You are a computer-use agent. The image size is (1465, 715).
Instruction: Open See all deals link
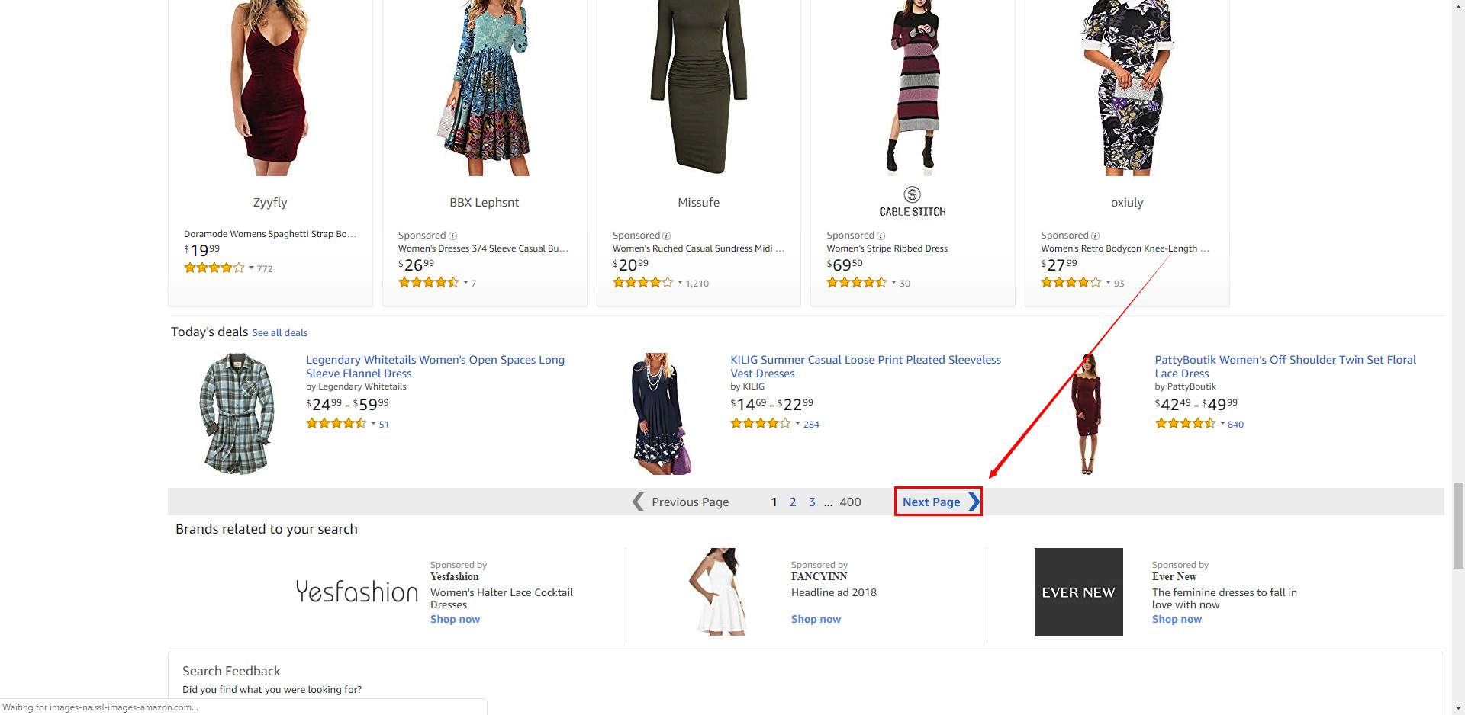pyautogui.click(x=279, y=333)
